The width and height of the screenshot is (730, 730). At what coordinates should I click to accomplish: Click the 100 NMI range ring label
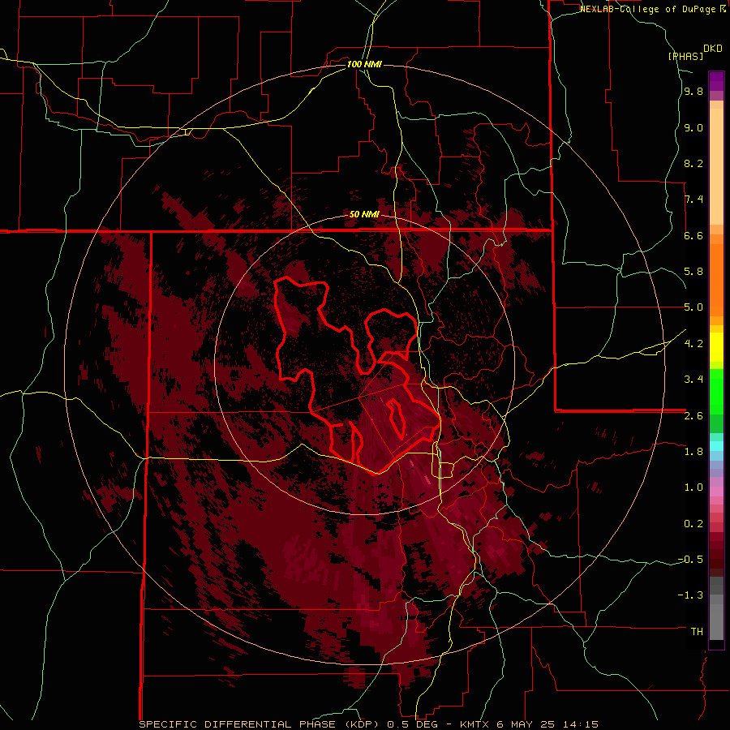(x=364, y=64)
